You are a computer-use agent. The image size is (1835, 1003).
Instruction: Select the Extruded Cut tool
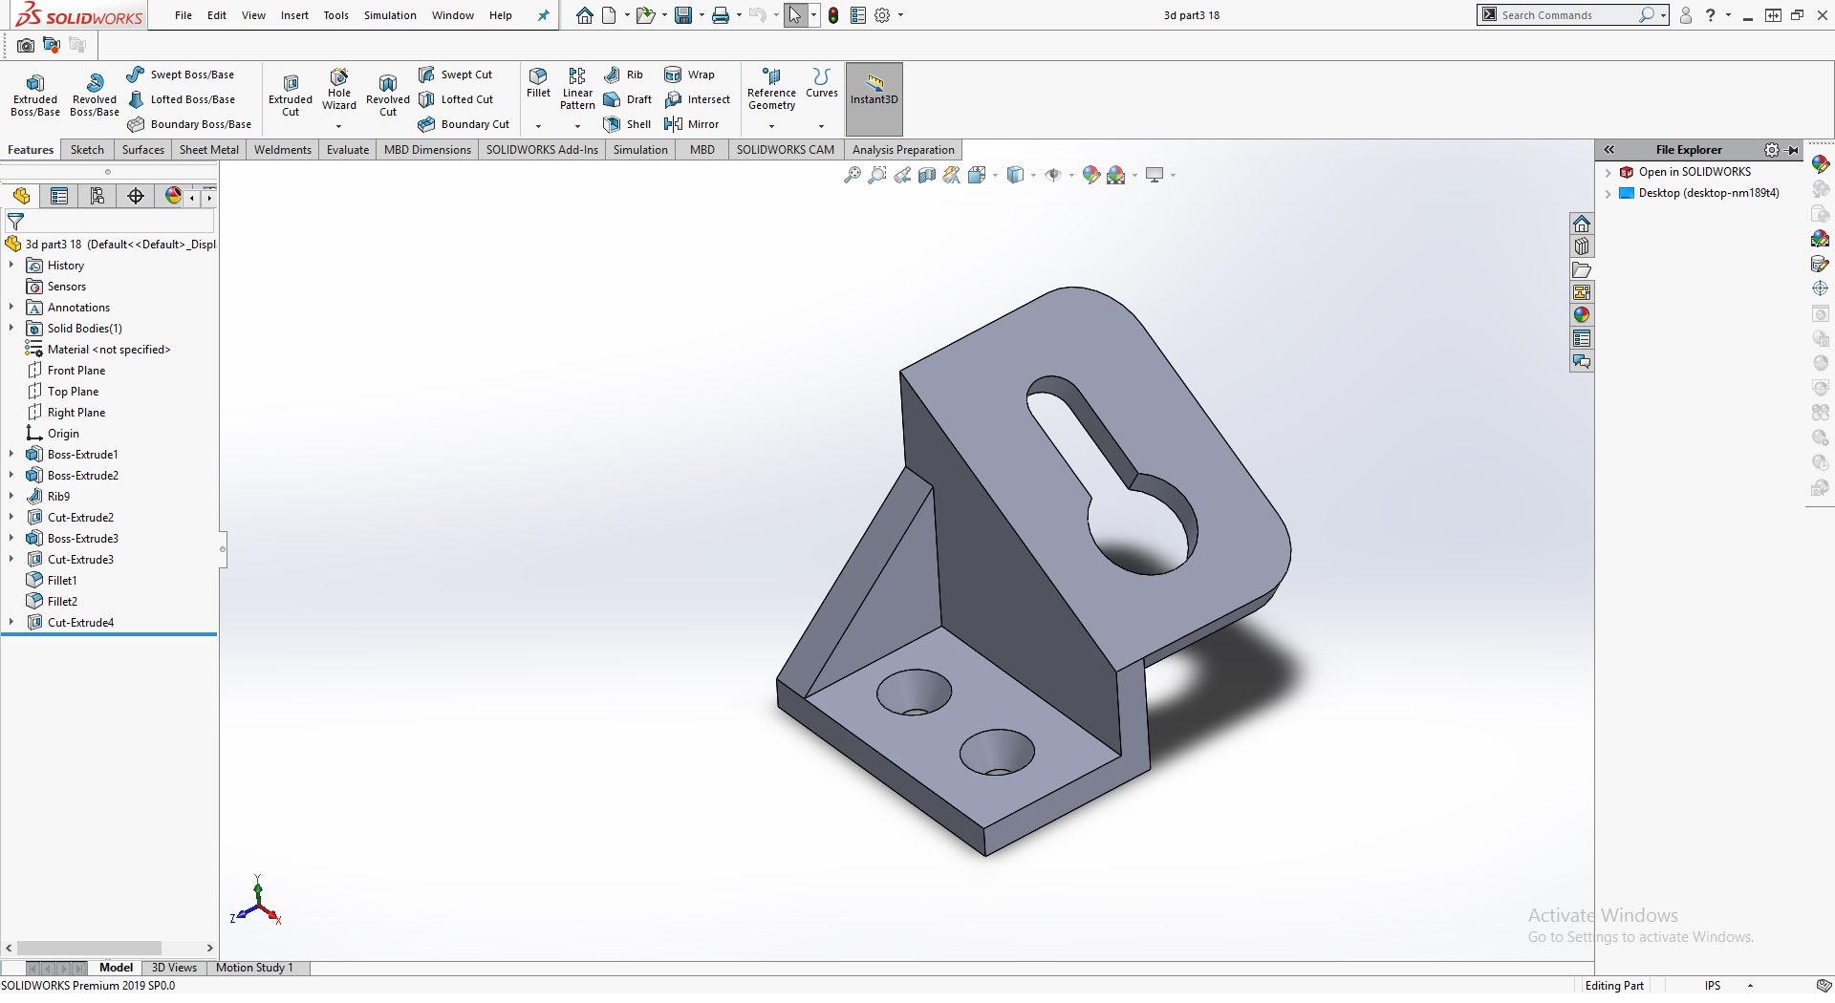coord(291,95)
